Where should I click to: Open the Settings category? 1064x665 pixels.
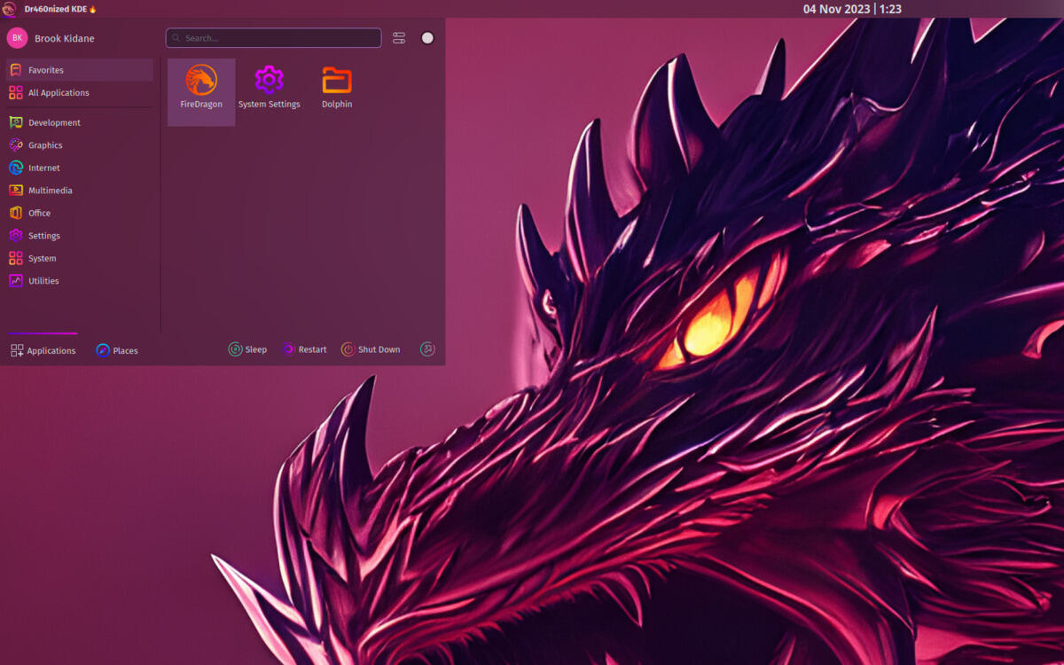80,236
